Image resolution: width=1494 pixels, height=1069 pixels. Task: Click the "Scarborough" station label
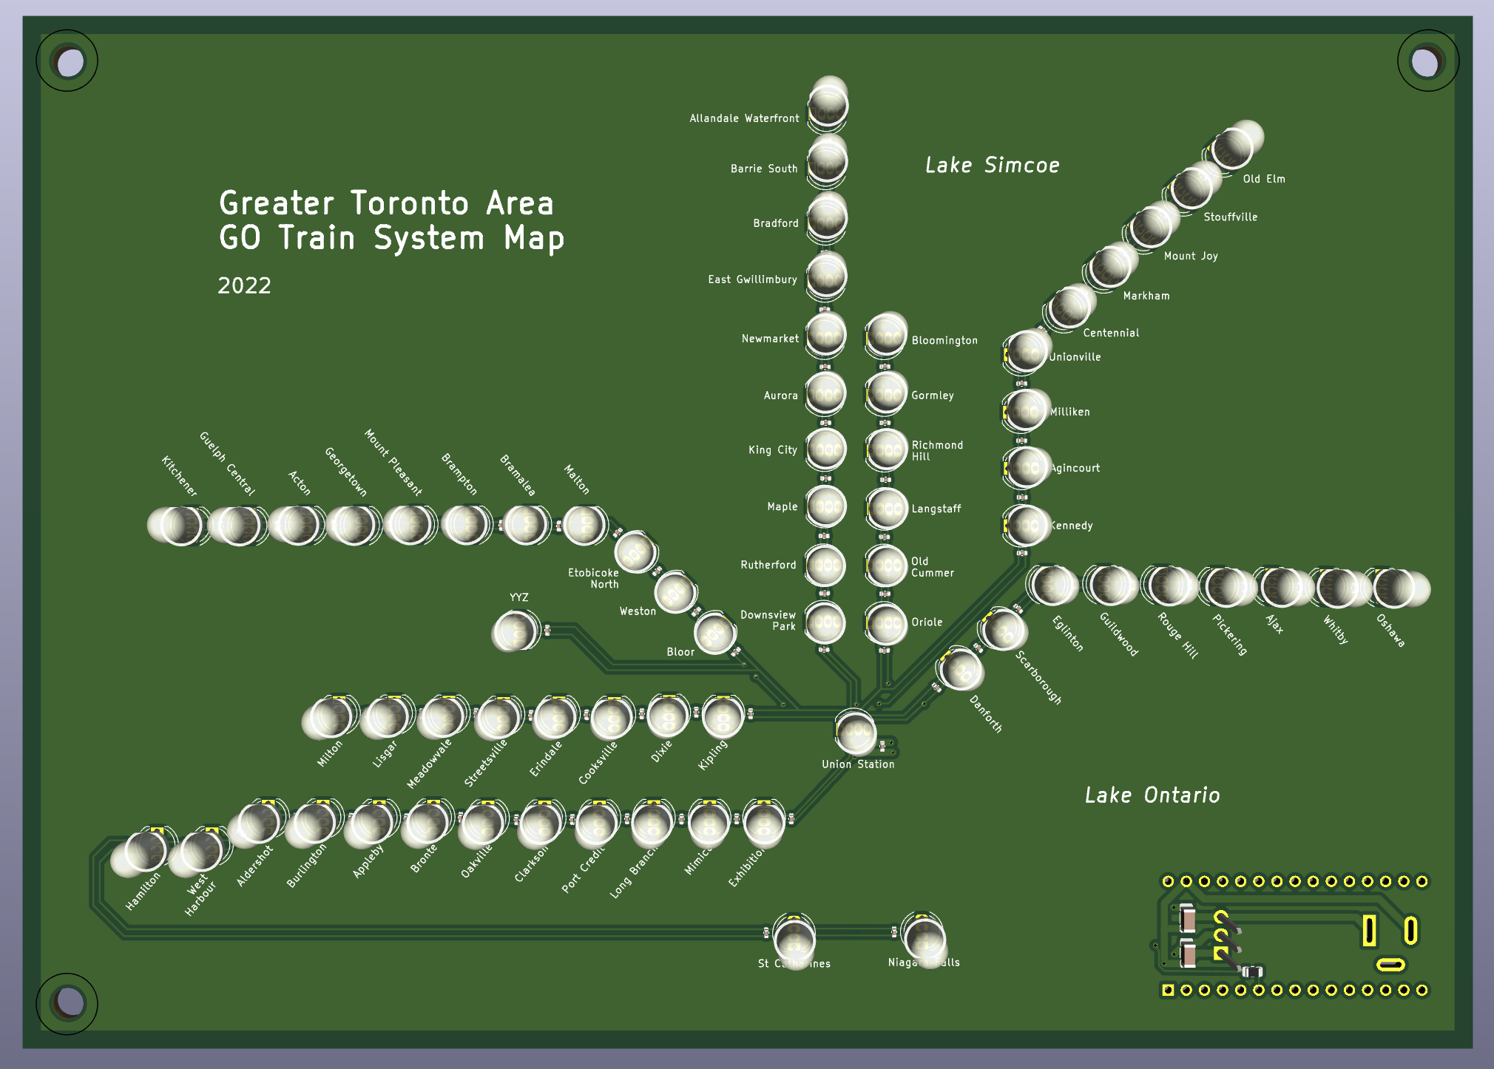(x=1038, y=678)
